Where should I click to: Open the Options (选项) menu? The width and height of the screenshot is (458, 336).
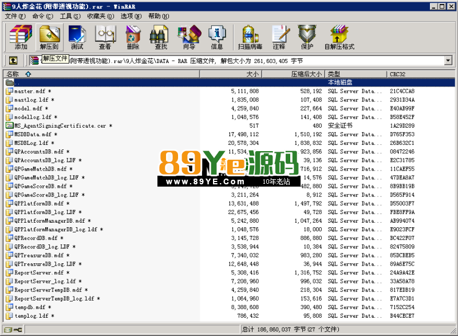tap(131, 16)
